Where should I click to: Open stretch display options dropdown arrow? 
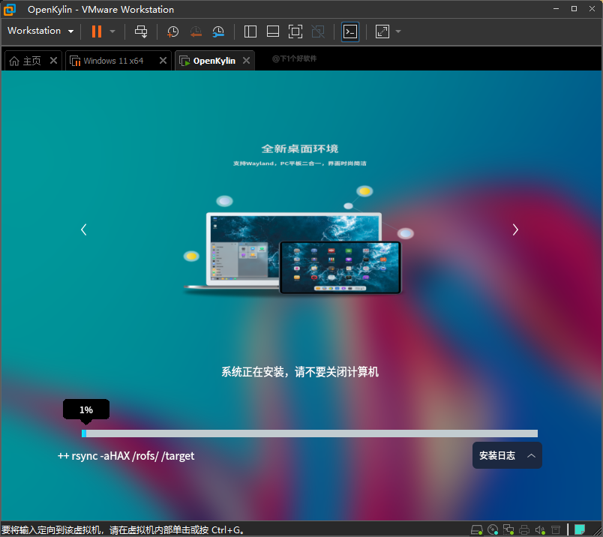[398, 31]
